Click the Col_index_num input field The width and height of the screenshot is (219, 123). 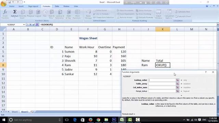point(162,87)
